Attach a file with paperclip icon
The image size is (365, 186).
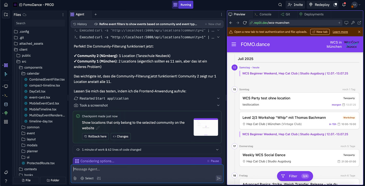75,178
